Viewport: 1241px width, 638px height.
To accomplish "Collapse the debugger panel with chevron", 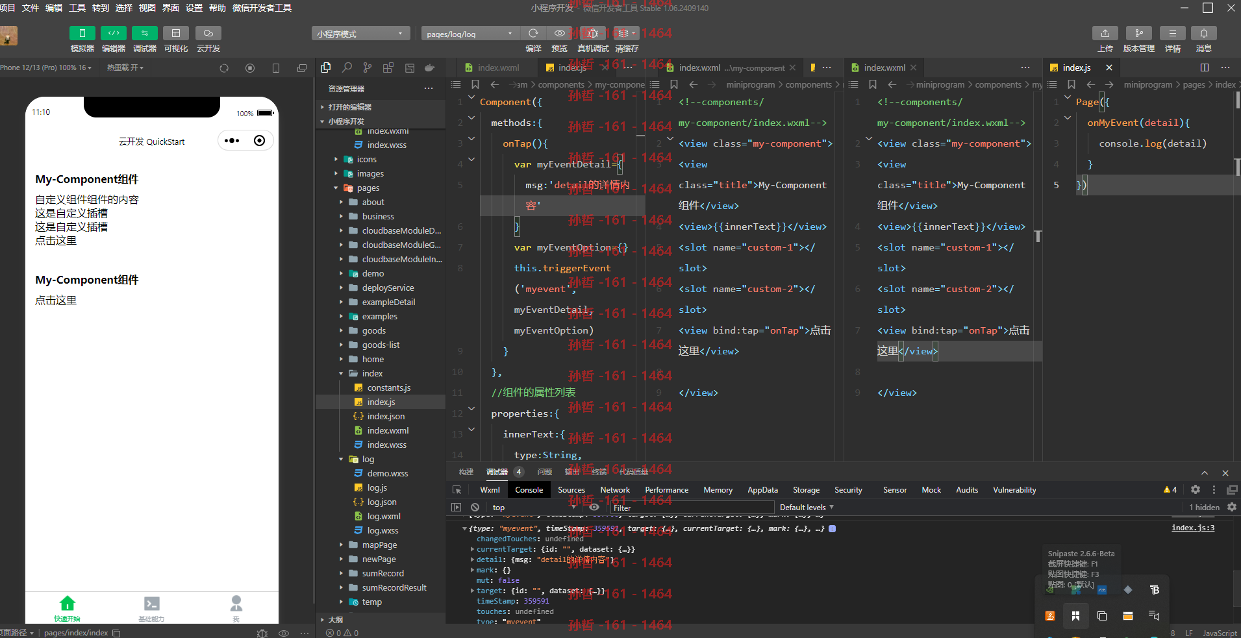I will pos(1205,473).
